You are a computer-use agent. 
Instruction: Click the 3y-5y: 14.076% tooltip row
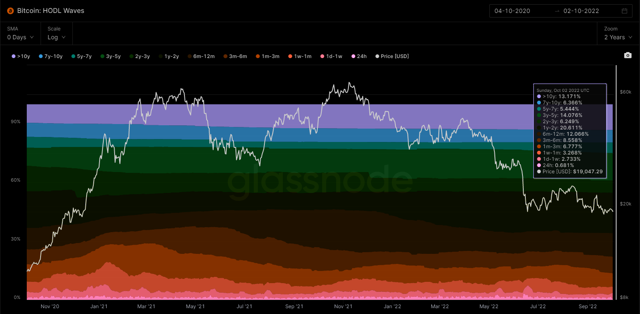(x=560, y=115)
